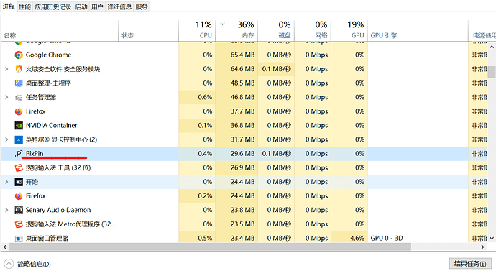496x276 pixels.
Task: Open the 详细信息 tab
Action: click(119, 7)
